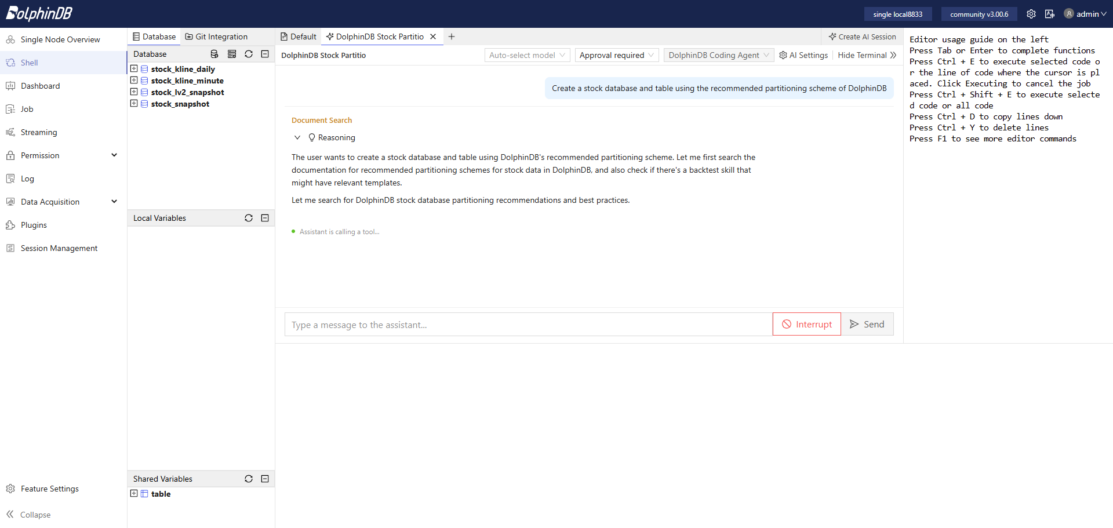
Task: Expand the Data Acquisition menu
Action: click(63, 202)
